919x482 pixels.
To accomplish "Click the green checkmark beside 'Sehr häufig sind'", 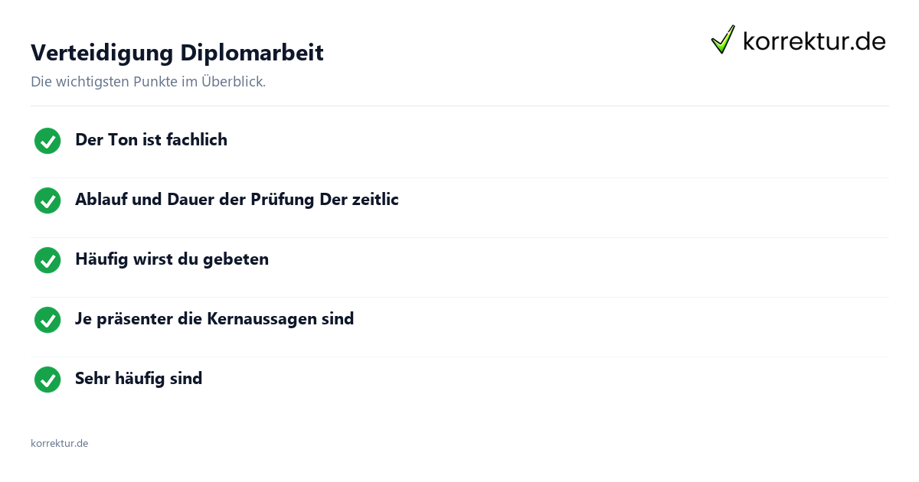I will click(x=47, y=379).
